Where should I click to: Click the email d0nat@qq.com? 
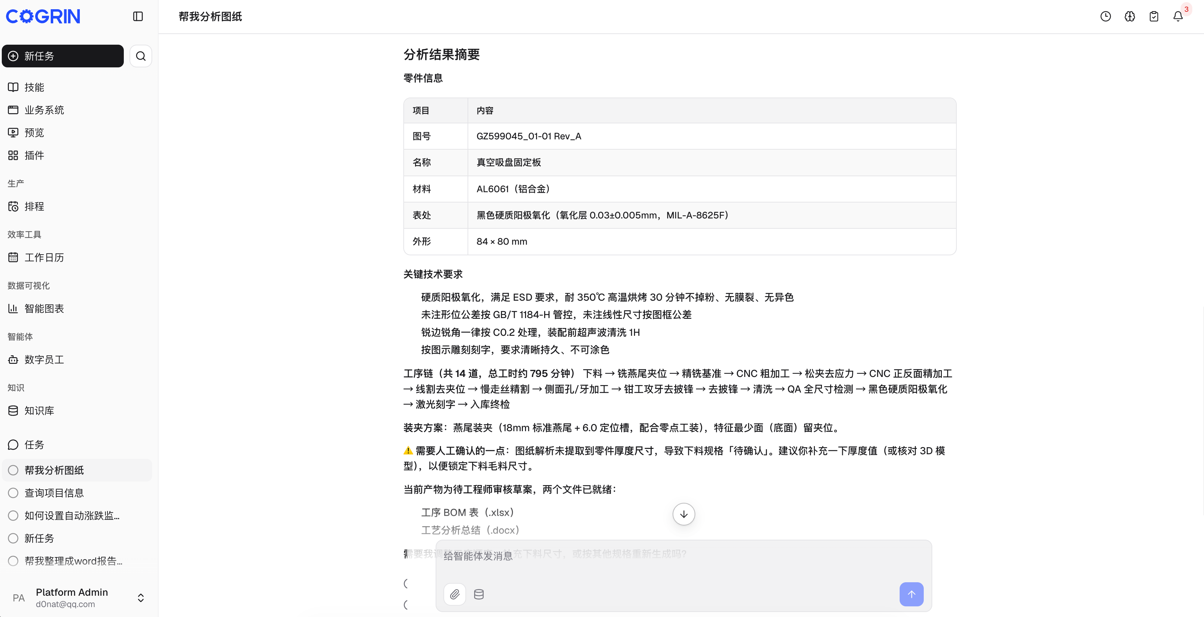tap(65, 604)
